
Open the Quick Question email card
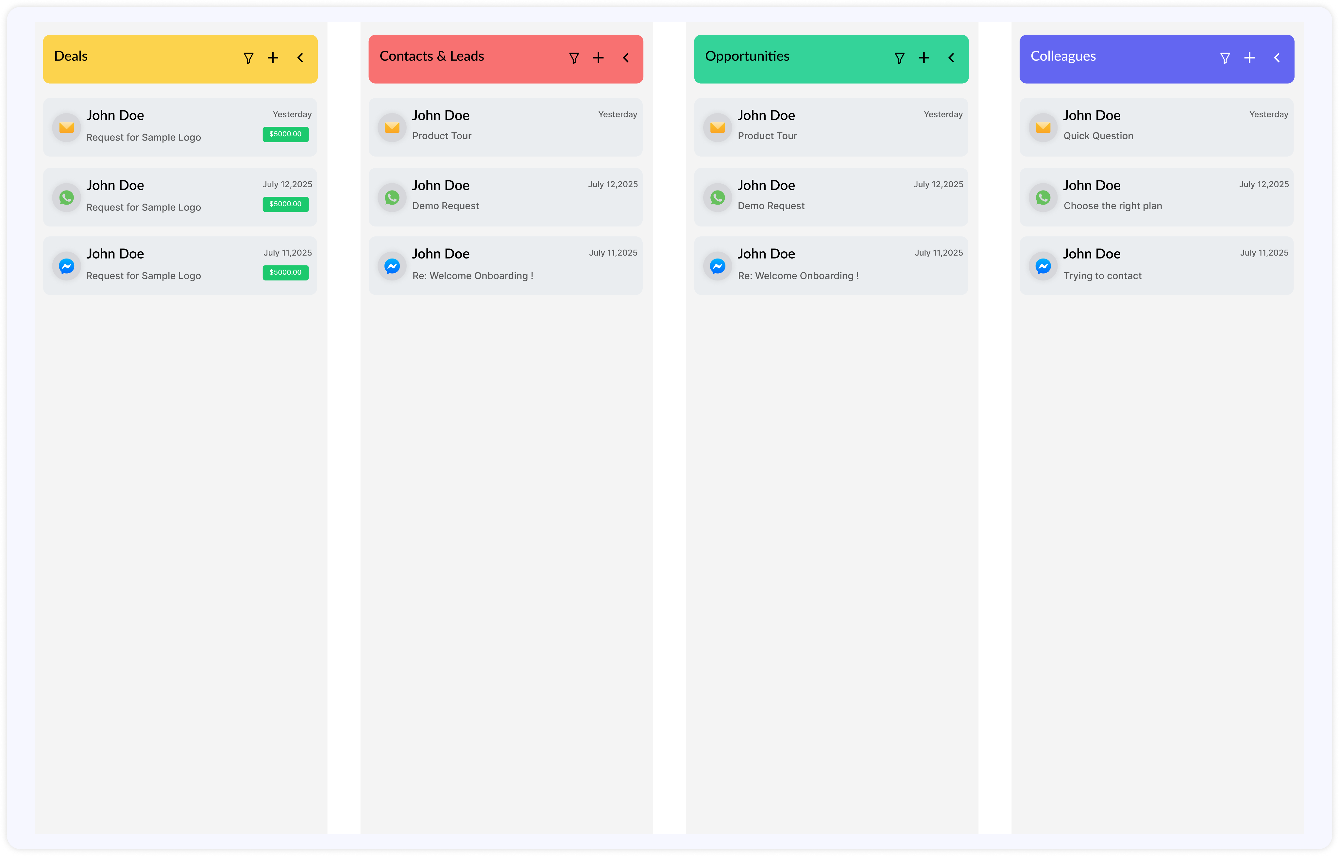(1156, 127)
